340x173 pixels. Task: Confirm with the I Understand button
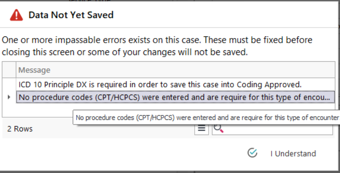pyautogui.click(x=282, y=153)
